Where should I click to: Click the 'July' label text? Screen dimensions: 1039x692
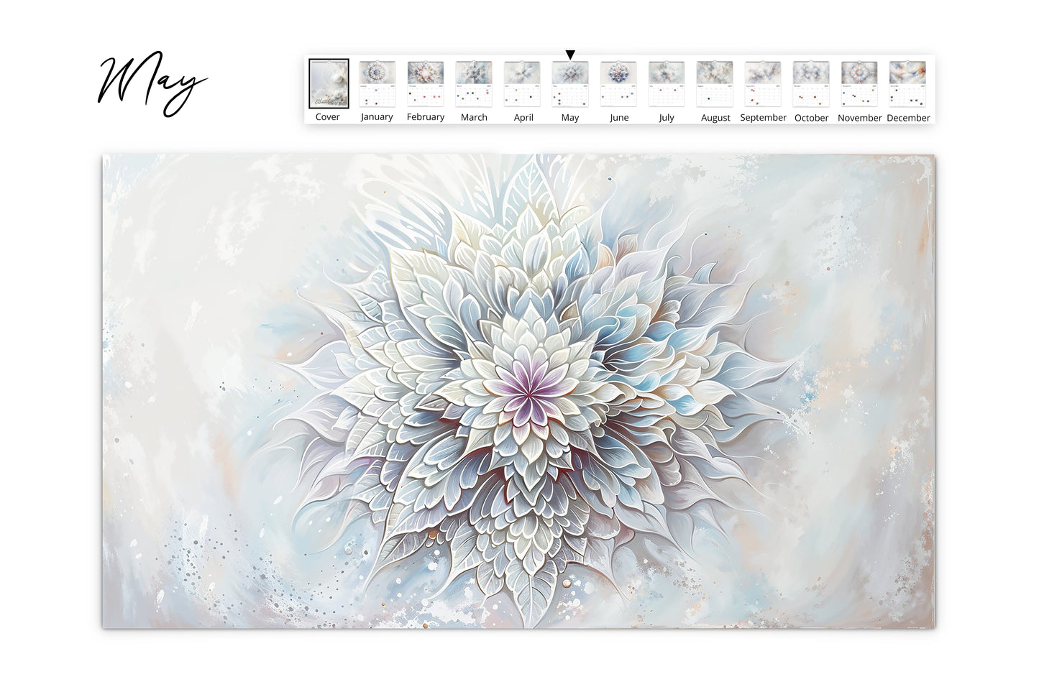tap(667, 118)
